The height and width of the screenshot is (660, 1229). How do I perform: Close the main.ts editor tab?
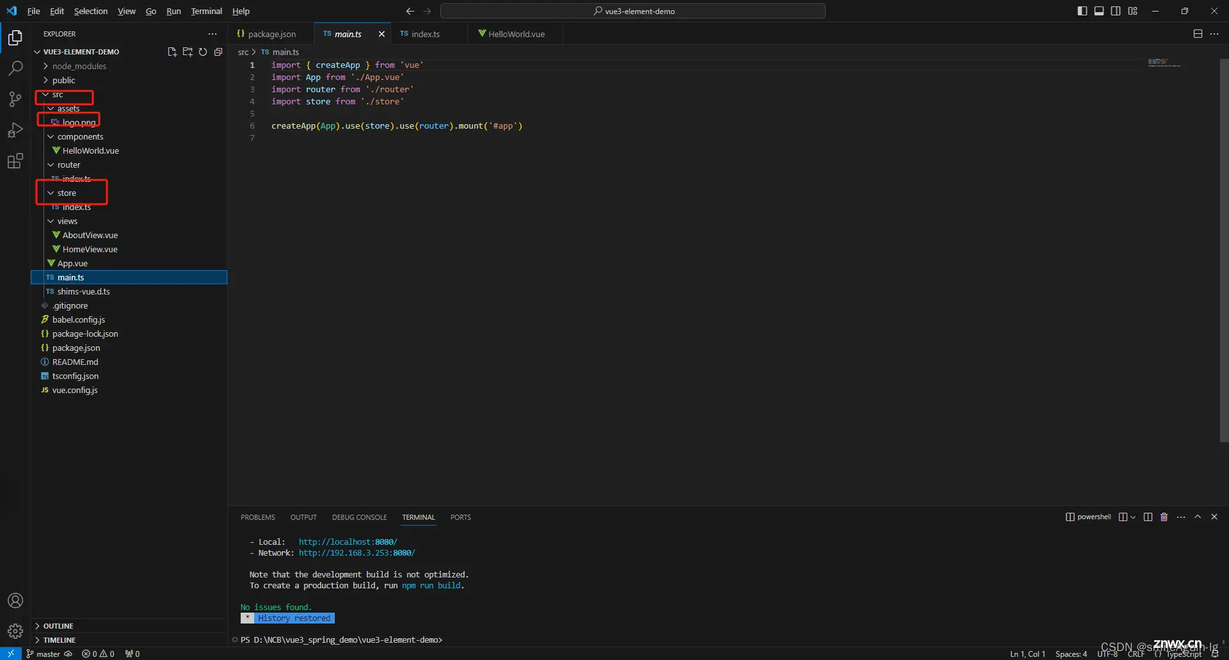tap(382, 34)
